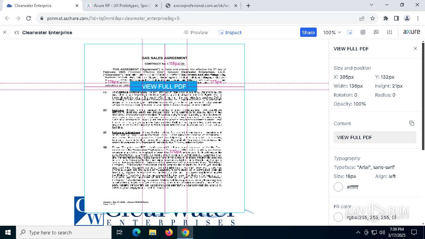Viewport: 425px width, 239px height.
Task: Click the GAS SALES AGREEMENT document image
Action: 164,128
